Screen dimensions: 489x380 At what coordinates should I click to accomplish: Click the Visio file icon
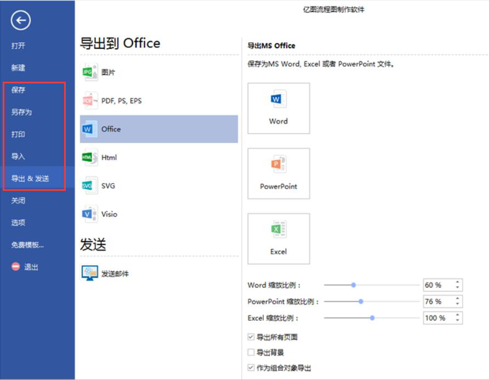[89, 214]
